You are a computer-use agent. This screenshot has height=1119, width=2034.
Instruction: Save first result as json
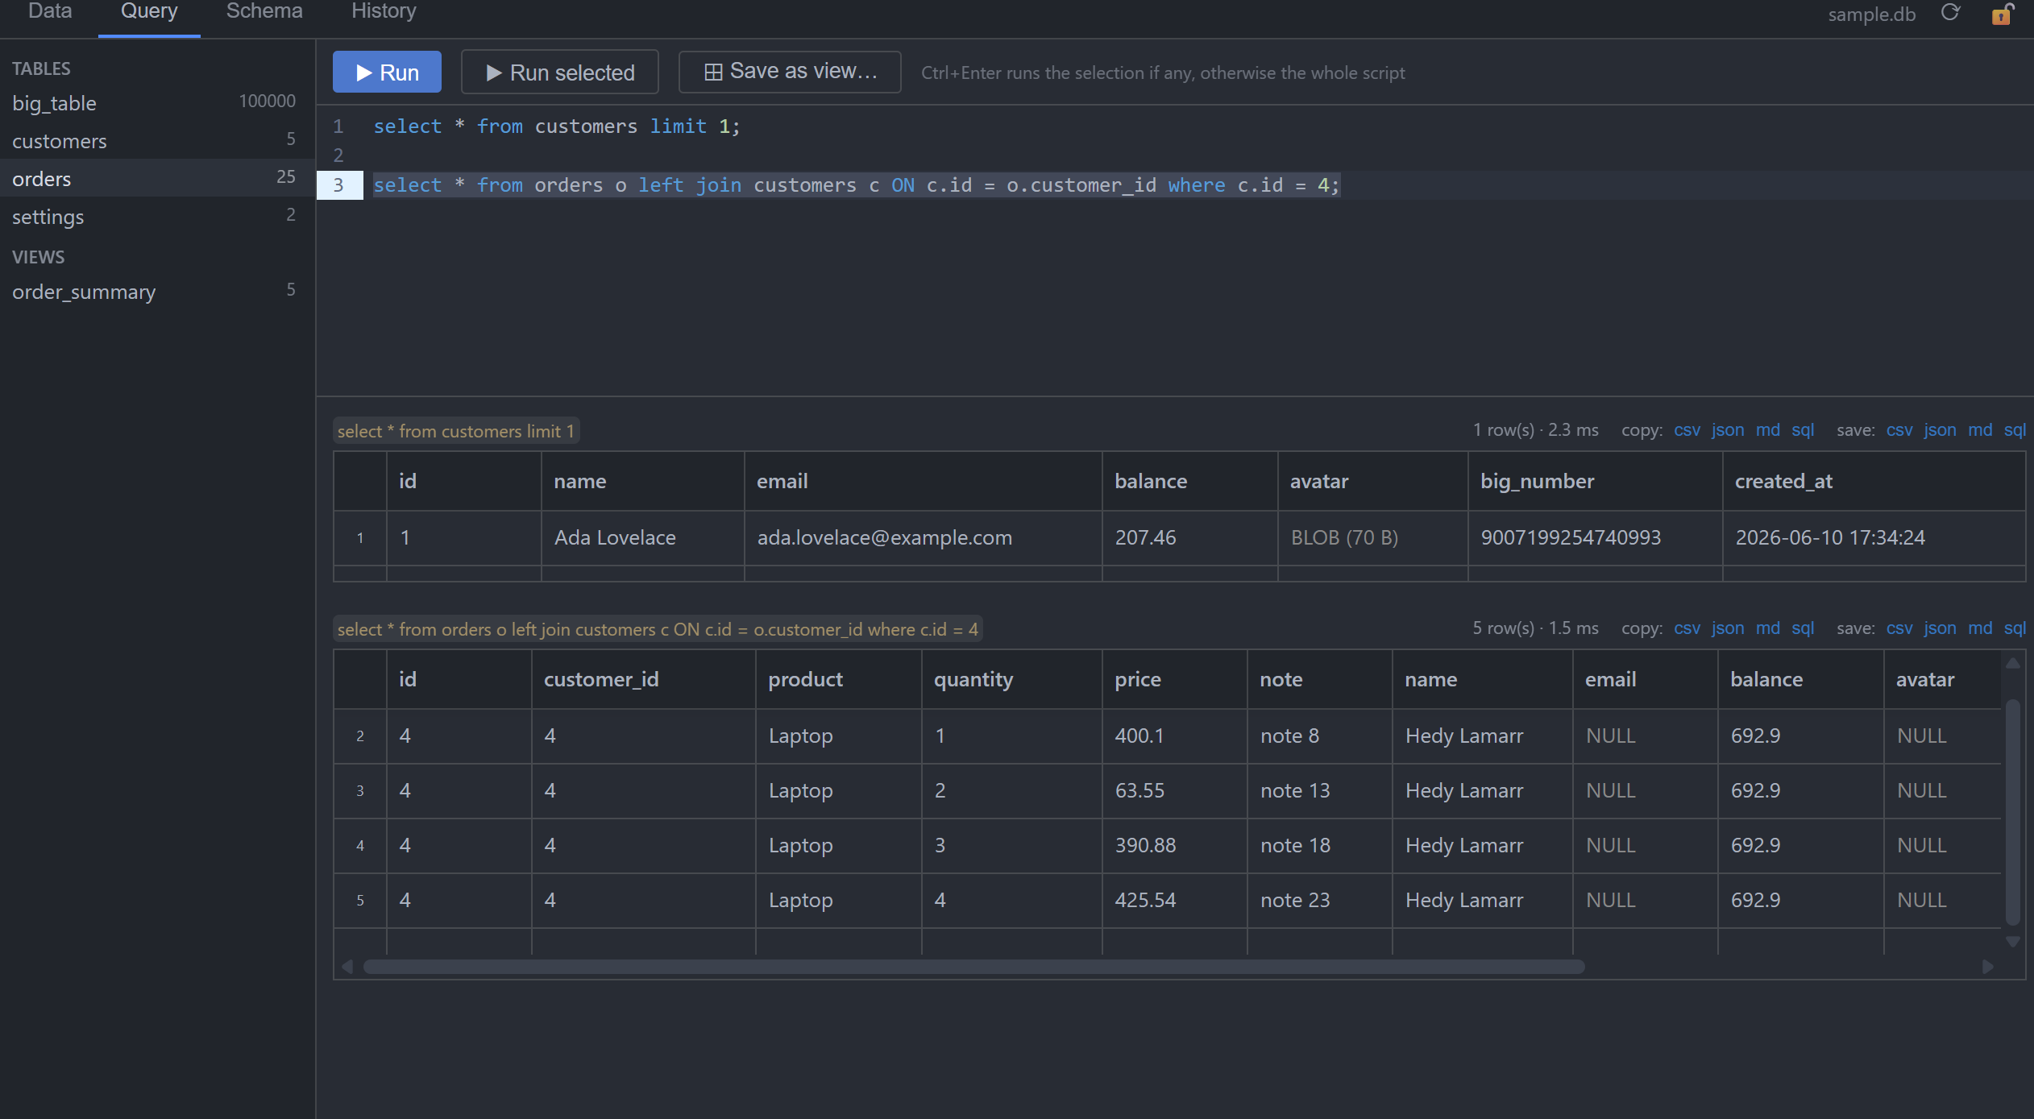[1940, 430]
